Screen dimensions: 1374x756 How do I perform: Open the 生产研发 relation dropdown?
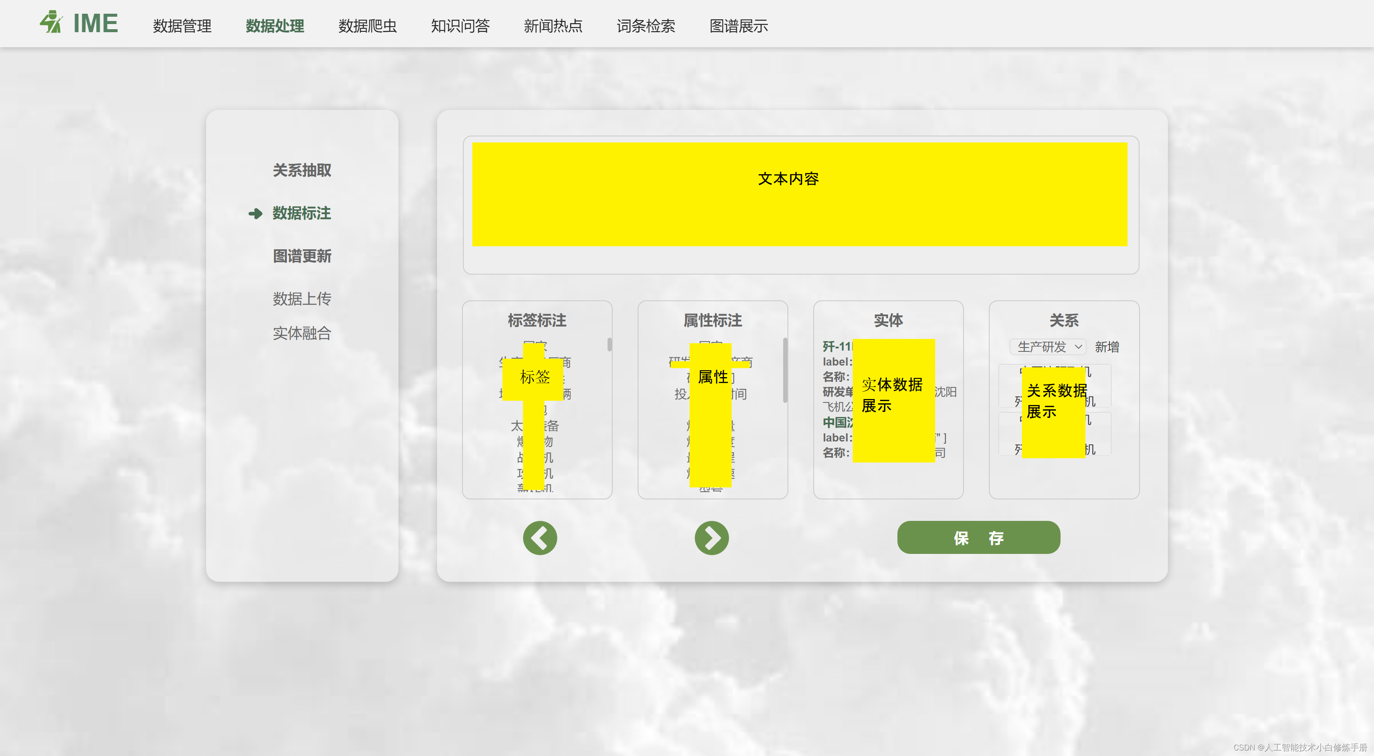click(1048, 347)
